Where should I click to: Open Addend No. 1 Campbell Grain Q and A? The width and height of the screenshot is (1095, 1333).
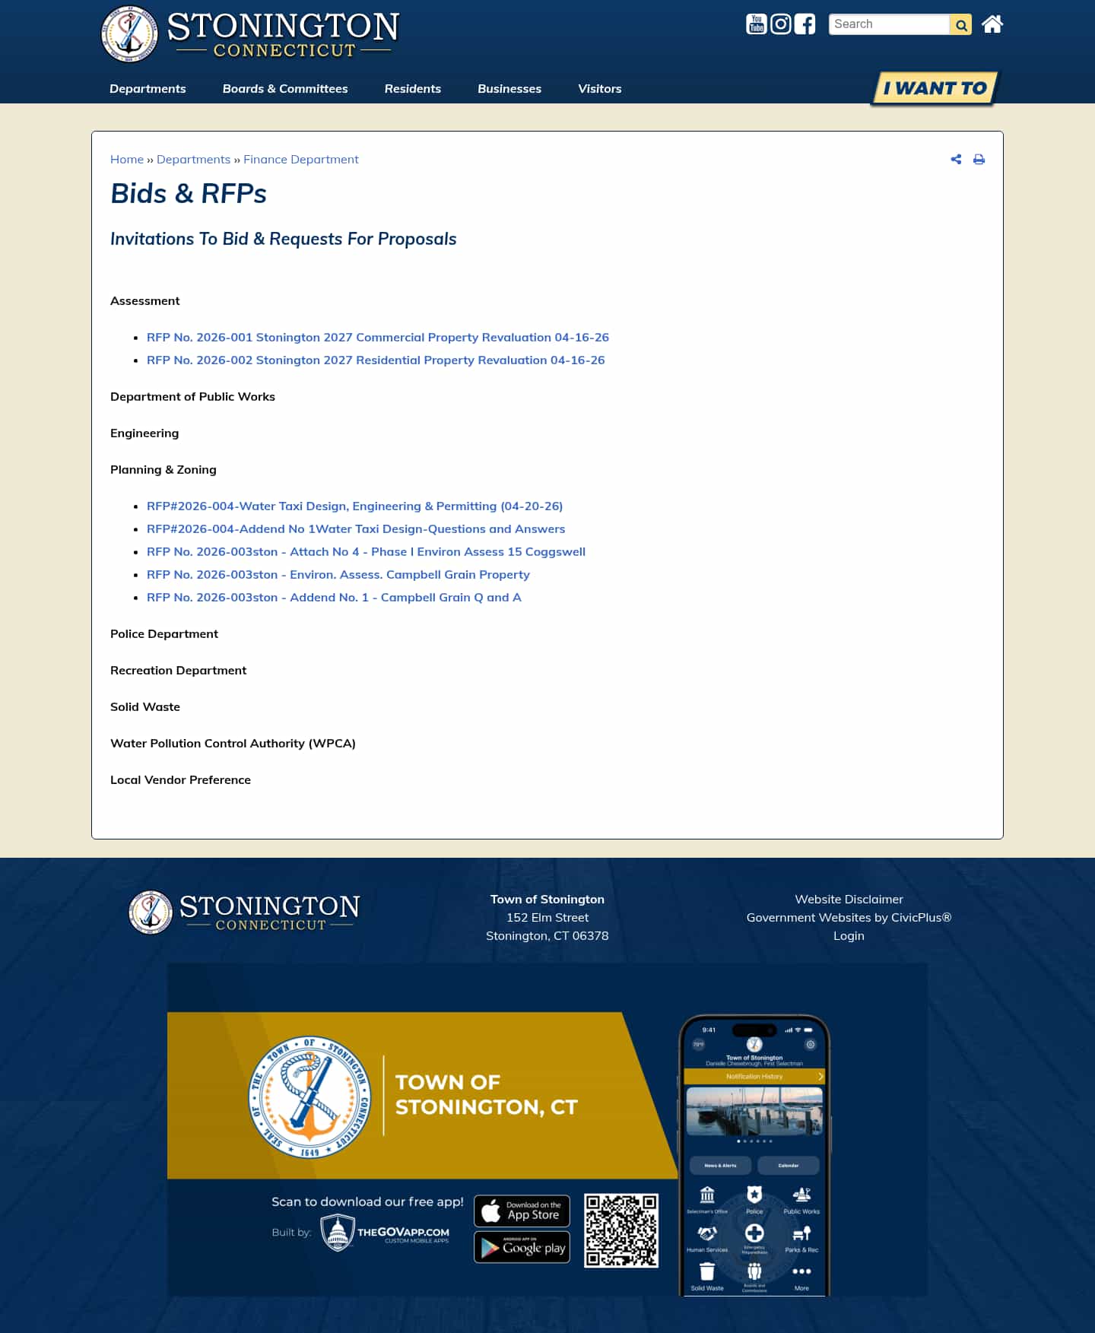coord(334,597)
